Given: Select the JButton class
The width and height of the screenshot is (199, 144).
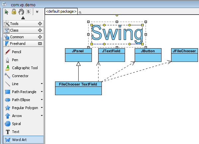Looking at the screenshot, I should [x=148, y=55].
